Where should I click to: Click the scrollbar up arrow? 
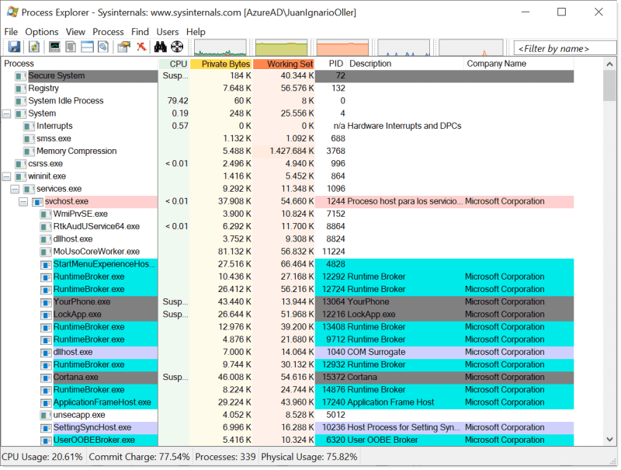(609, 64)
